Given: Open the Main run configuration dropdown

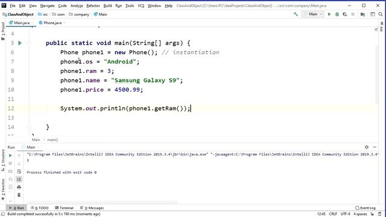Looking at the screenshot, I should [x=312, y=14].
